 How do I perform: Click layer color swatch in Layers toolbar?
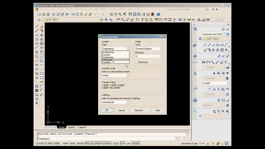click(56, 20)
